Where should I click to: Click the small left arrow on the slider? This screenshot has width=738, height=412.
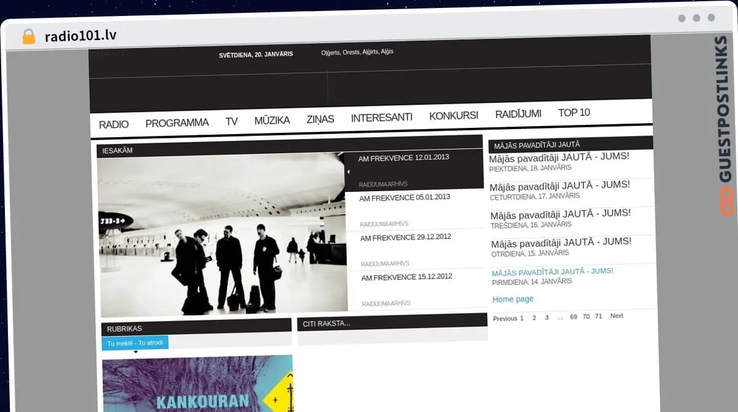click(x=349, y=172)
